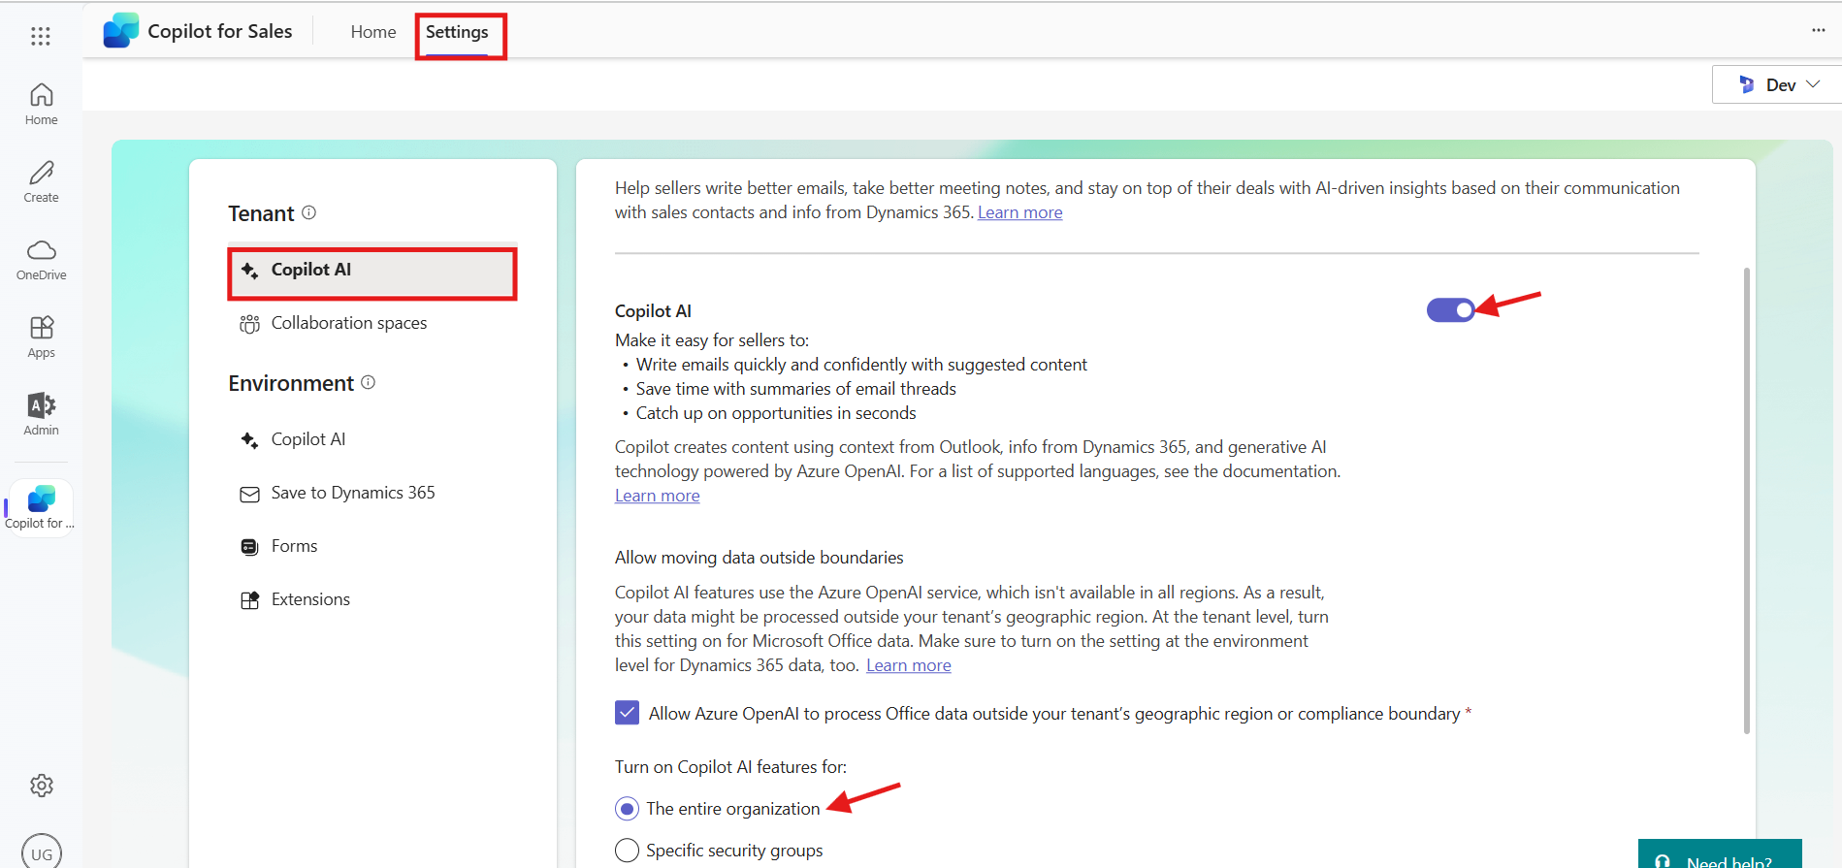Expand the Dev environment dropdown

[x=1778, y=85]
